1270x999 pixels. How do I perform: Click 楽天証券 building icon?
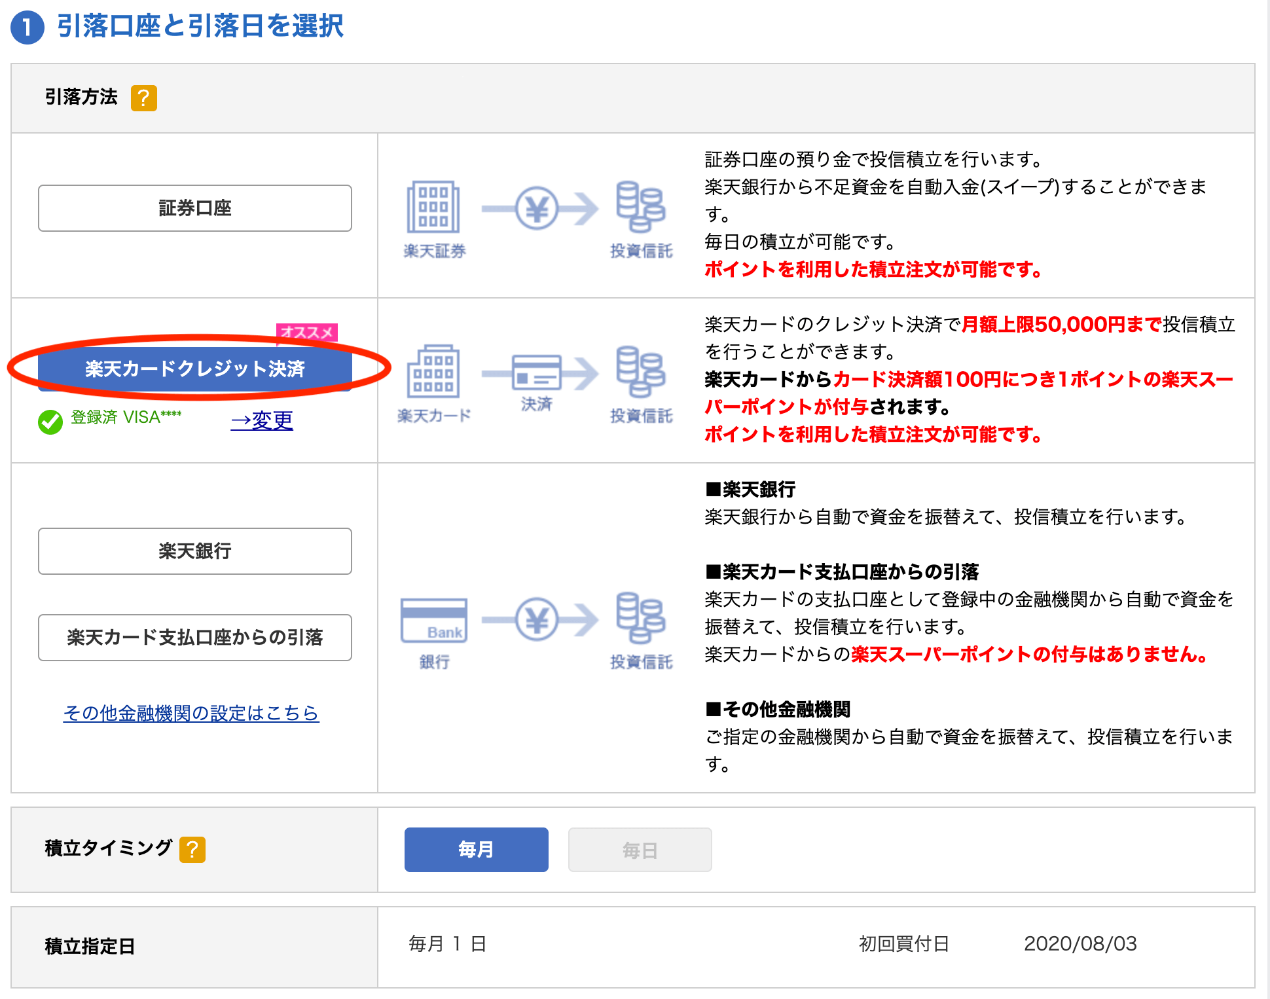click(x=433, y=207)
